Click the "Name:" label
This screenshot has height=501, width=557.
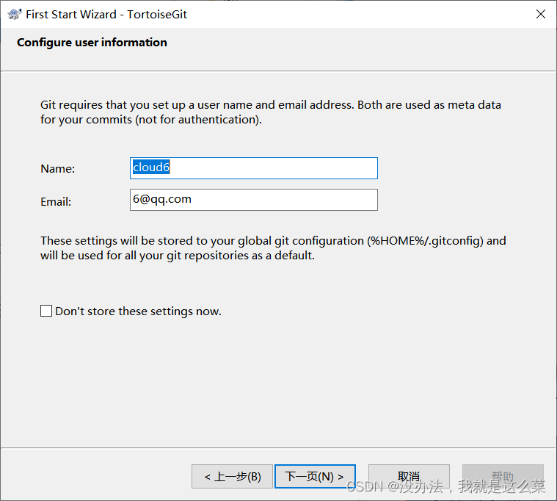click(x=58, y=168)
